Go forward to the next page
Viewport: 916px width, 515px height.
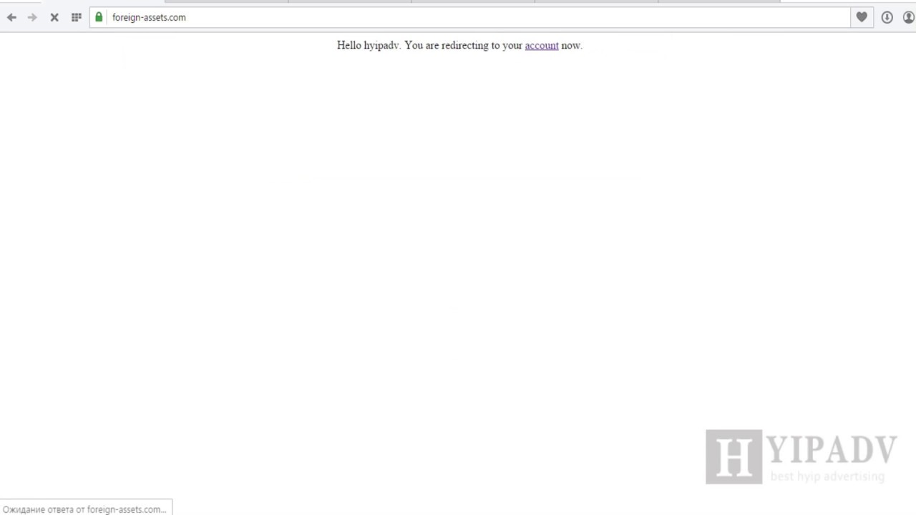pos(32,17)
